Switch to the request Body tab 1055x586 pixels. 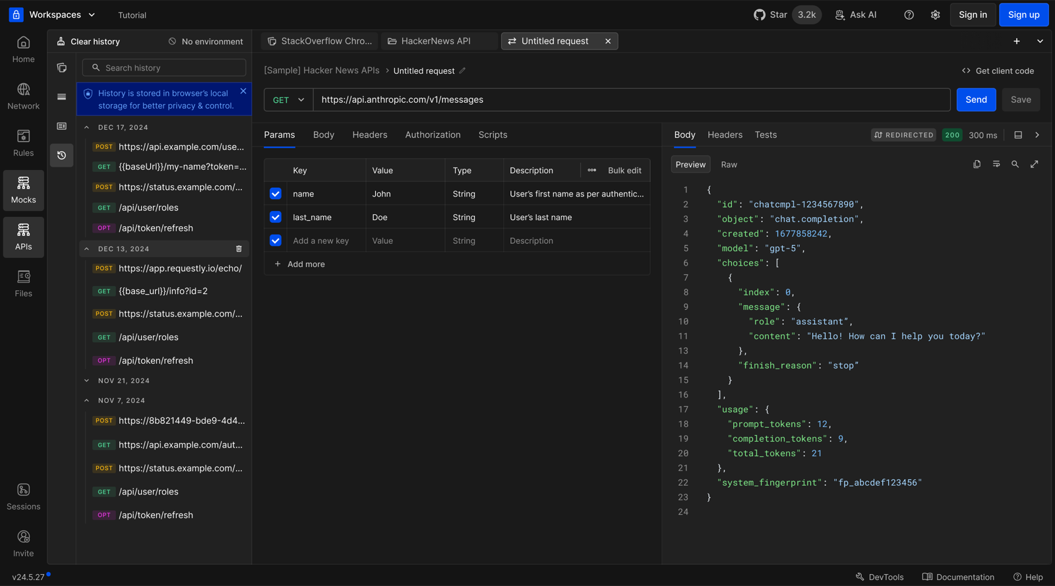point(323,134)
